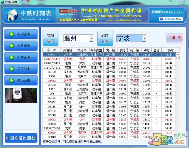Viewport: 189px width, 148px height.
Task: Select train D3104 row
Action: pos(109,98)
